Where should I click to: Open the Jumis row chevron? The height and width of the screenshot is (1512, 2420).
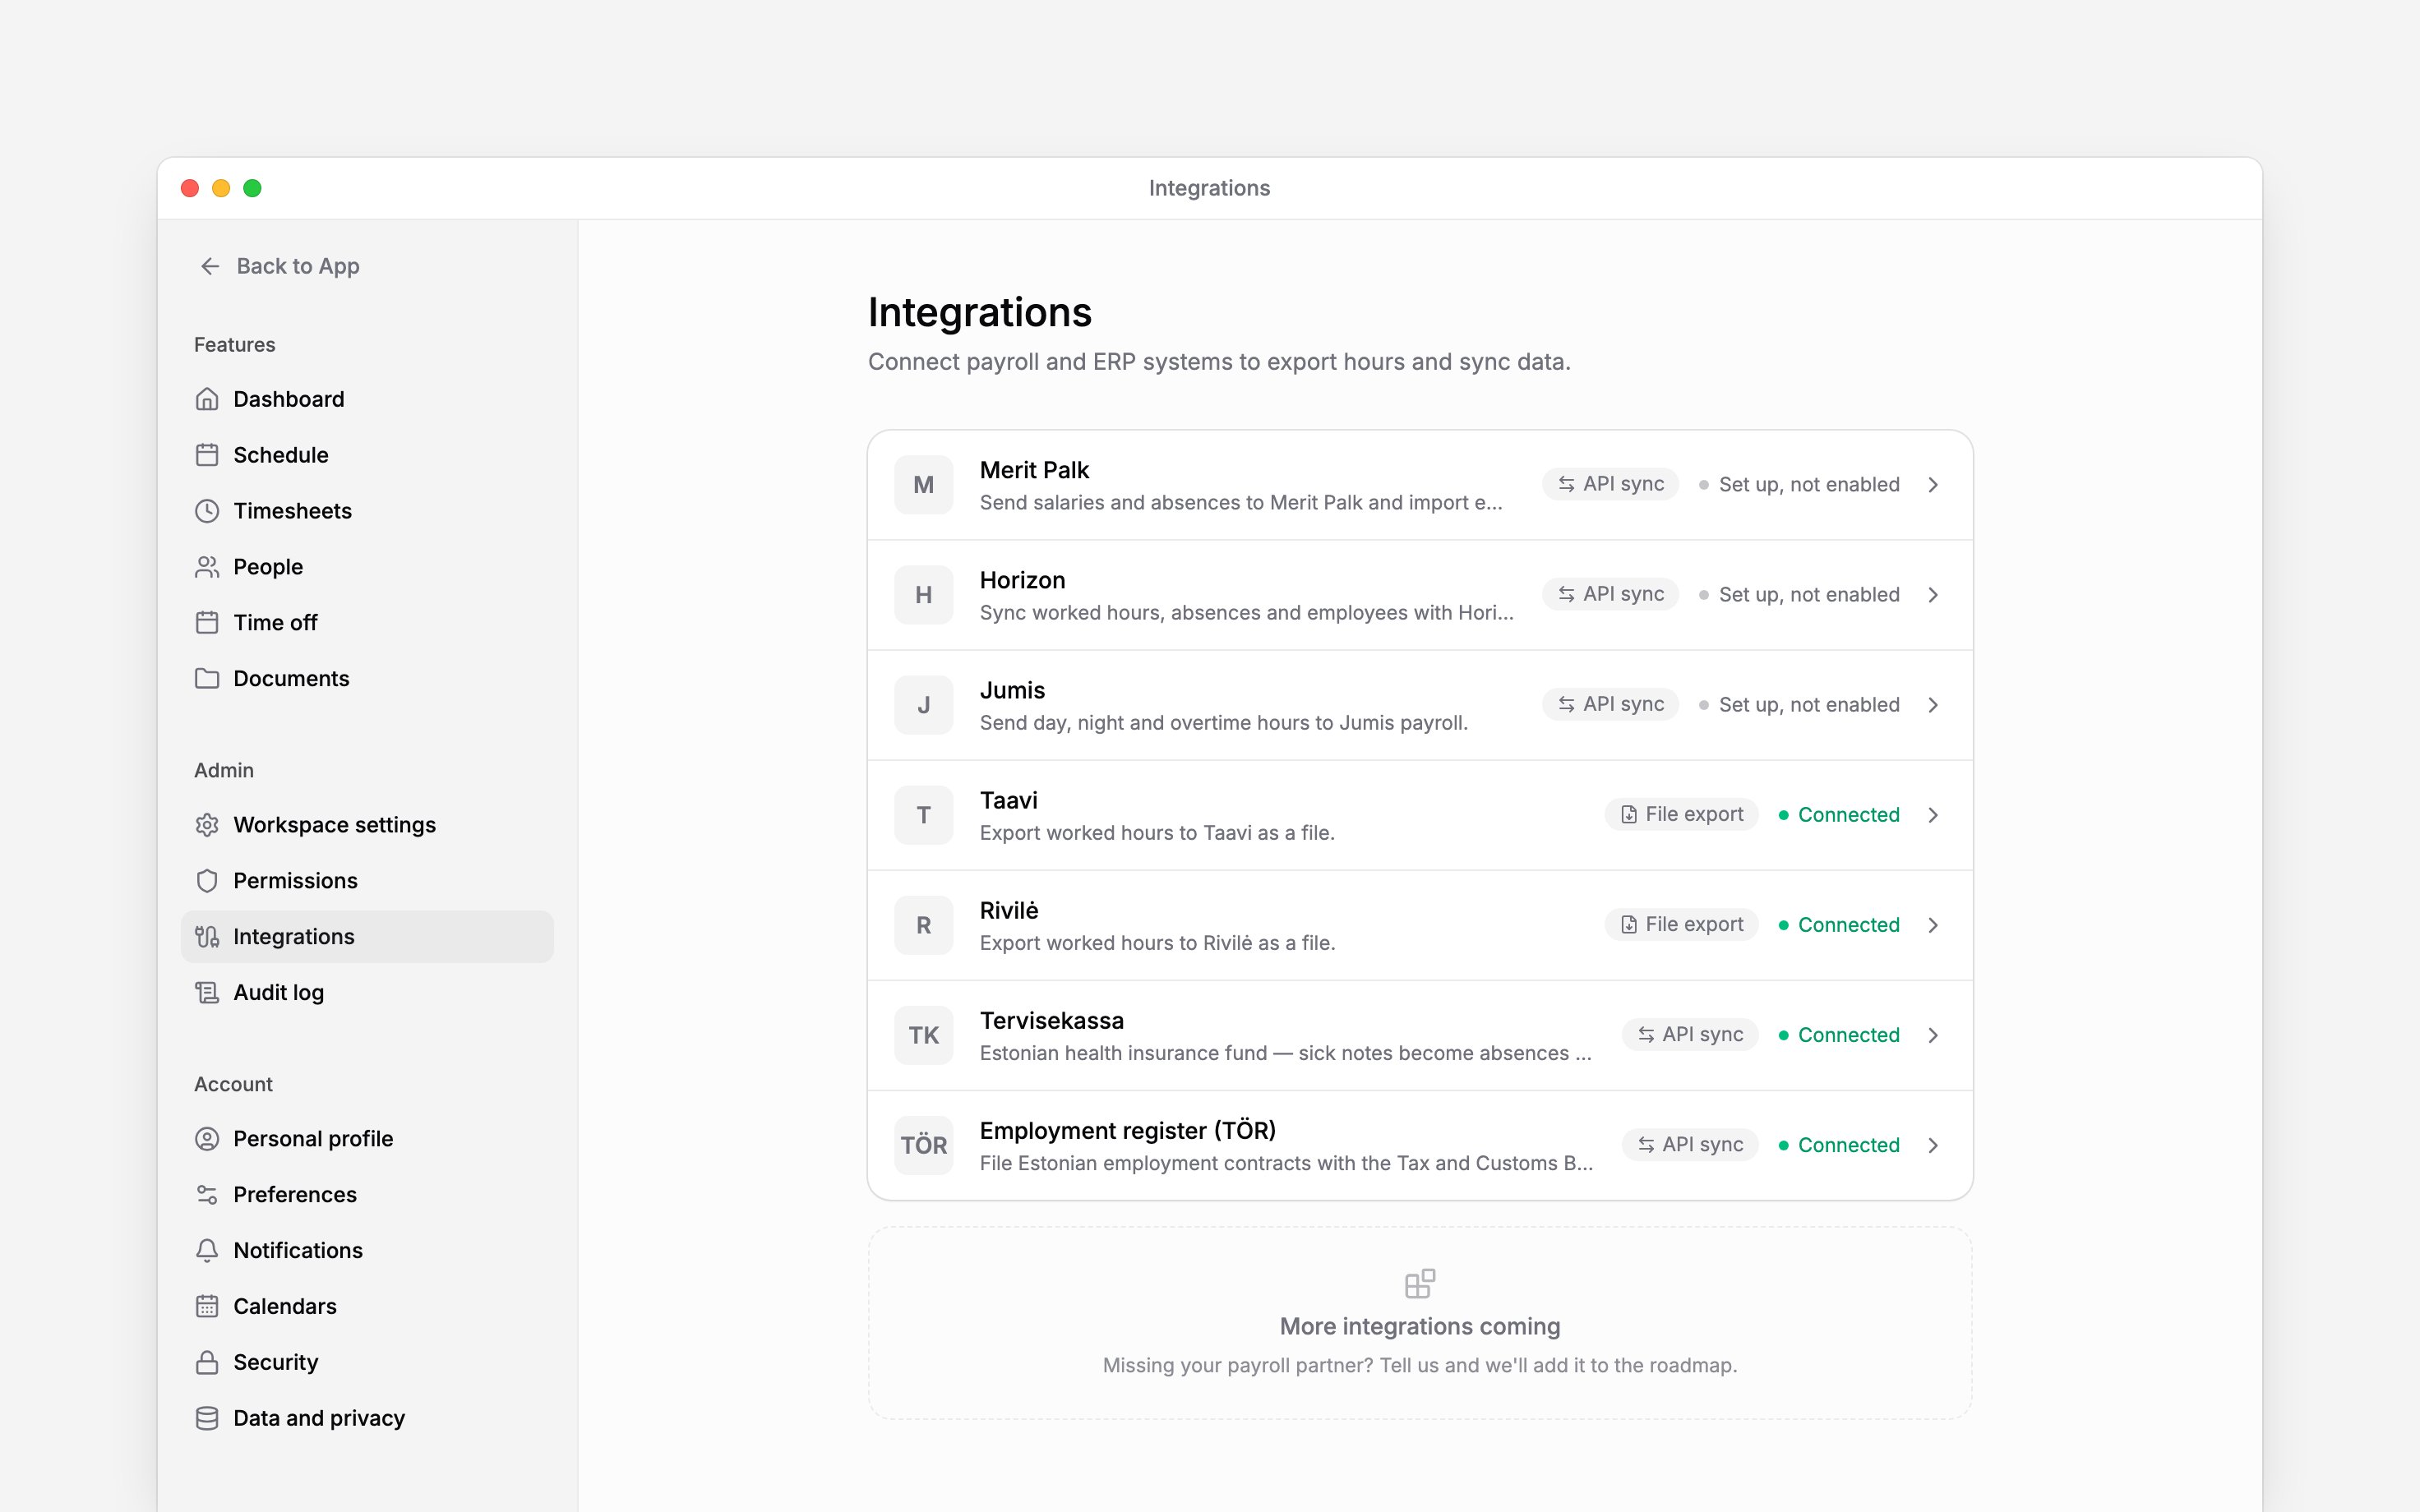tap(1933, 705)
